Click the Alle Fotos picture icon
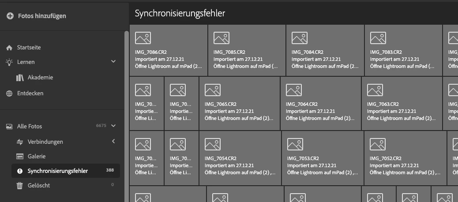 9,127
